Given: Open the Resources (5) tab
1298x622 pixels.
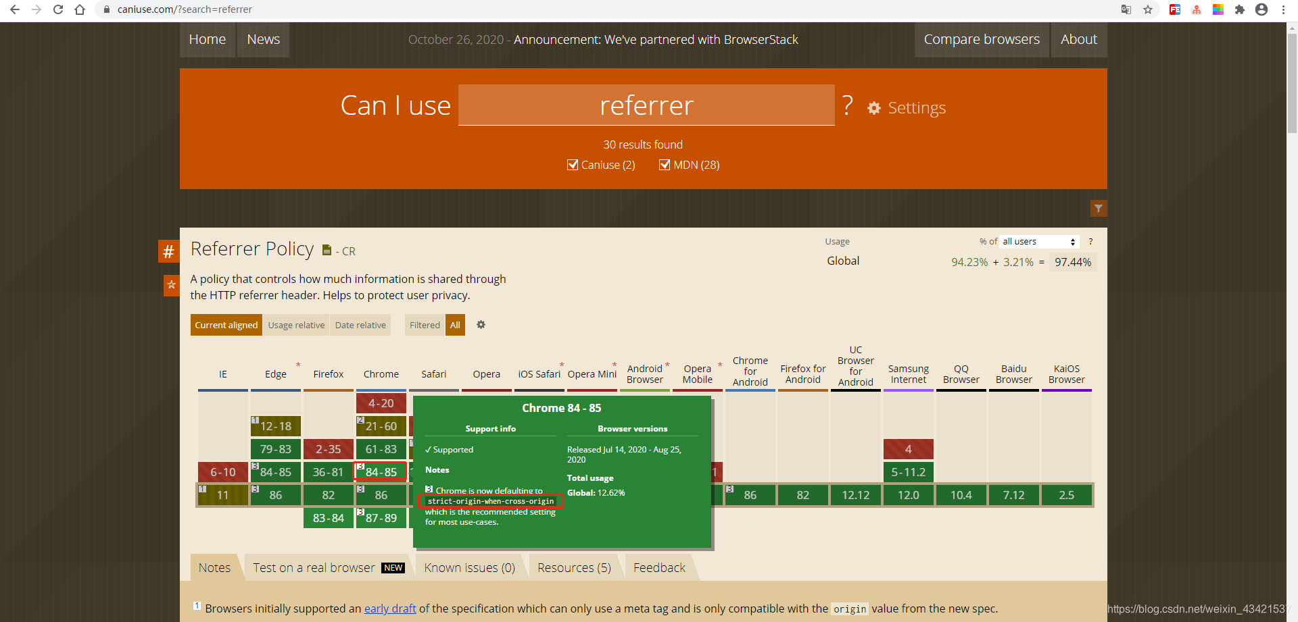Looking at the screenshot, I should click(x=575, y=568).
